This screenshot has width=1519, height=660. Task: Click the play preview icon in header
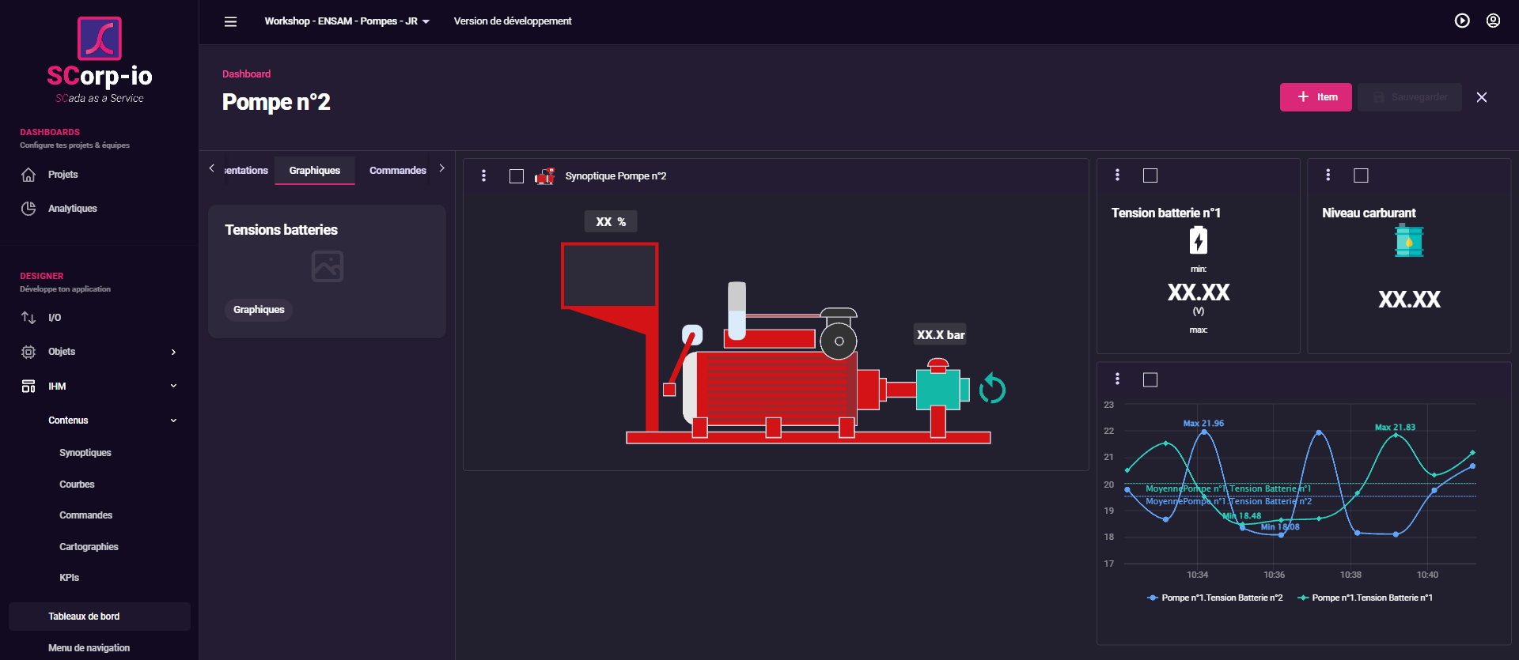point(1462,21)
